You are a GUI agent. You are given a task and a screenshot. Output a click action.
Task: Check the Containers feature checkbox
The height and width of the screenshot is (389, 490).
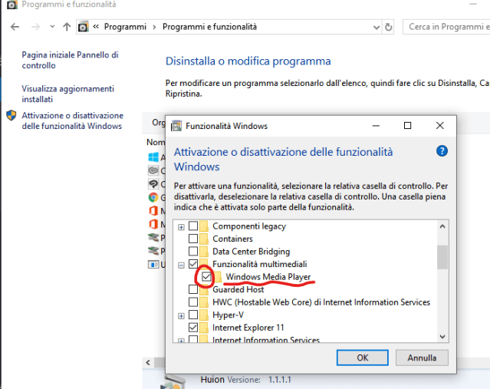[x=193, y=239]
